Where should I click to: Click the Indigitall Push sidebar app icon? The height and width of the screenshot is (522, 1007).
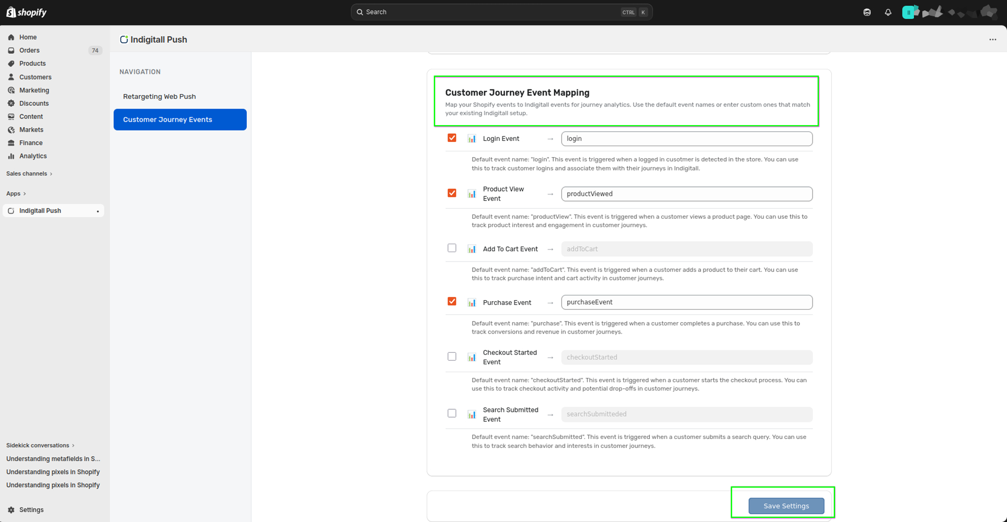click(11, 211)
